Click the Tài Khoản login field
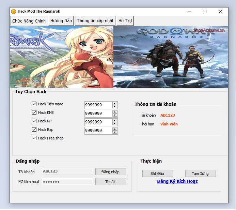Screen dimensions: 236x210 [x=67, y=171]
